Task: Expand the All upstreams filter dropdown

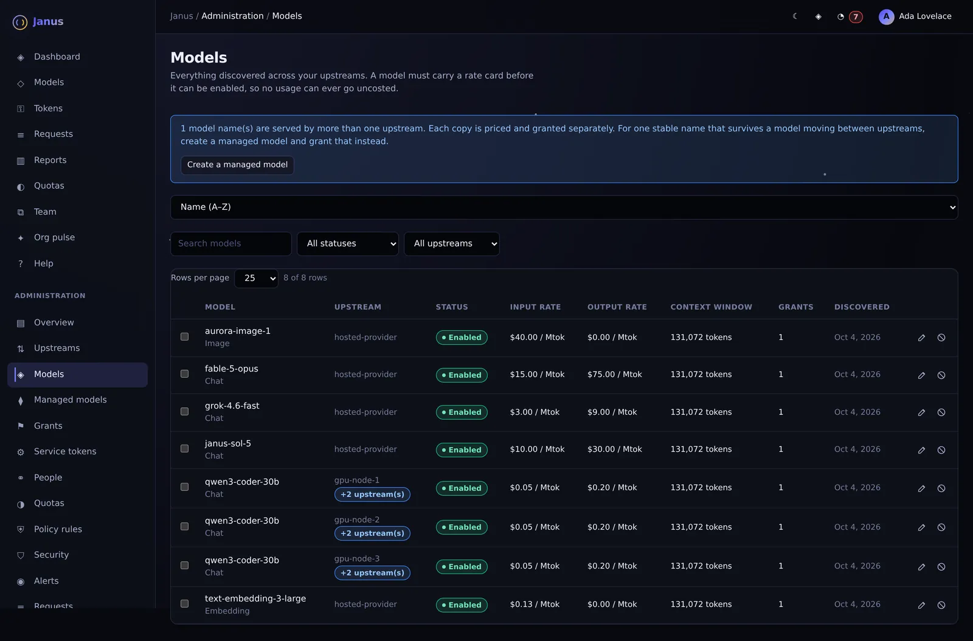Action: [x=452, y=244]
